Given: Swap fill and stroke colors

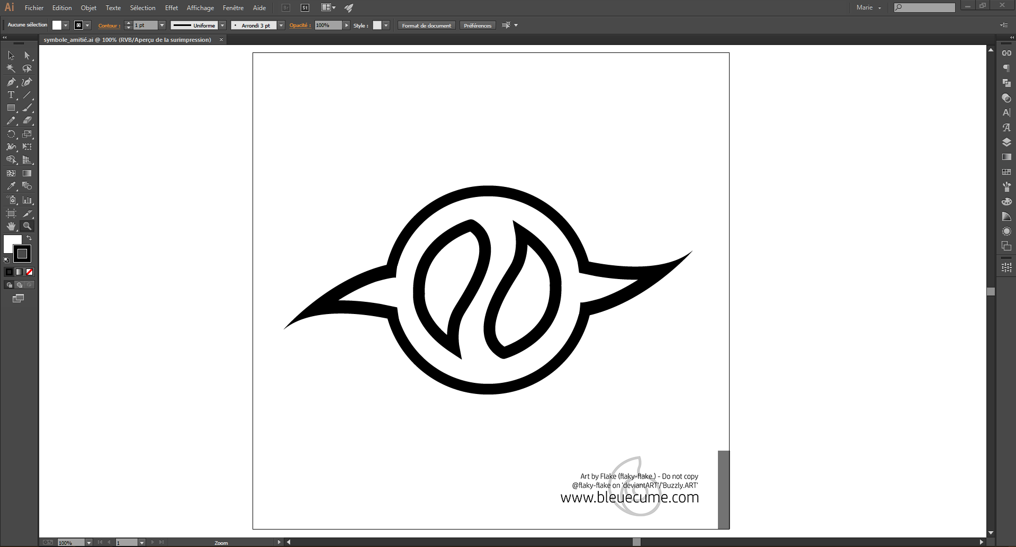Looking at the screenshot, I should point(30,238).
